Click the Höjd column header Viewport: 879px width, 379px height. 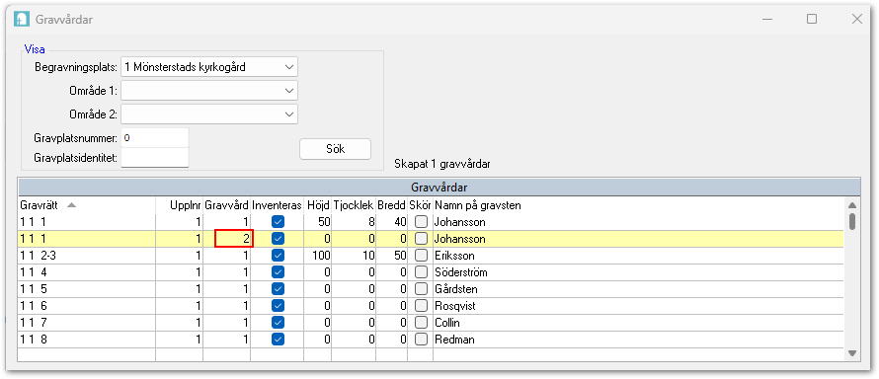point(318,205)
